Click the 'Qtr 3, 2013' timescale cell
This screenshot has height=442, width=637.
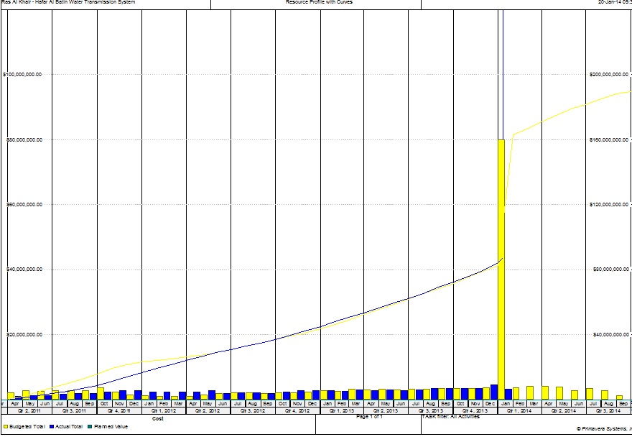[431, 410]
